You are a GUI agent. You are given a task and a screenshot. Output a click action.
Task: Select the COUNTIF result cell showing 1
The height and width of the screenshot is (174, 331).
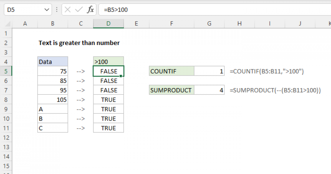pos(209,71)
